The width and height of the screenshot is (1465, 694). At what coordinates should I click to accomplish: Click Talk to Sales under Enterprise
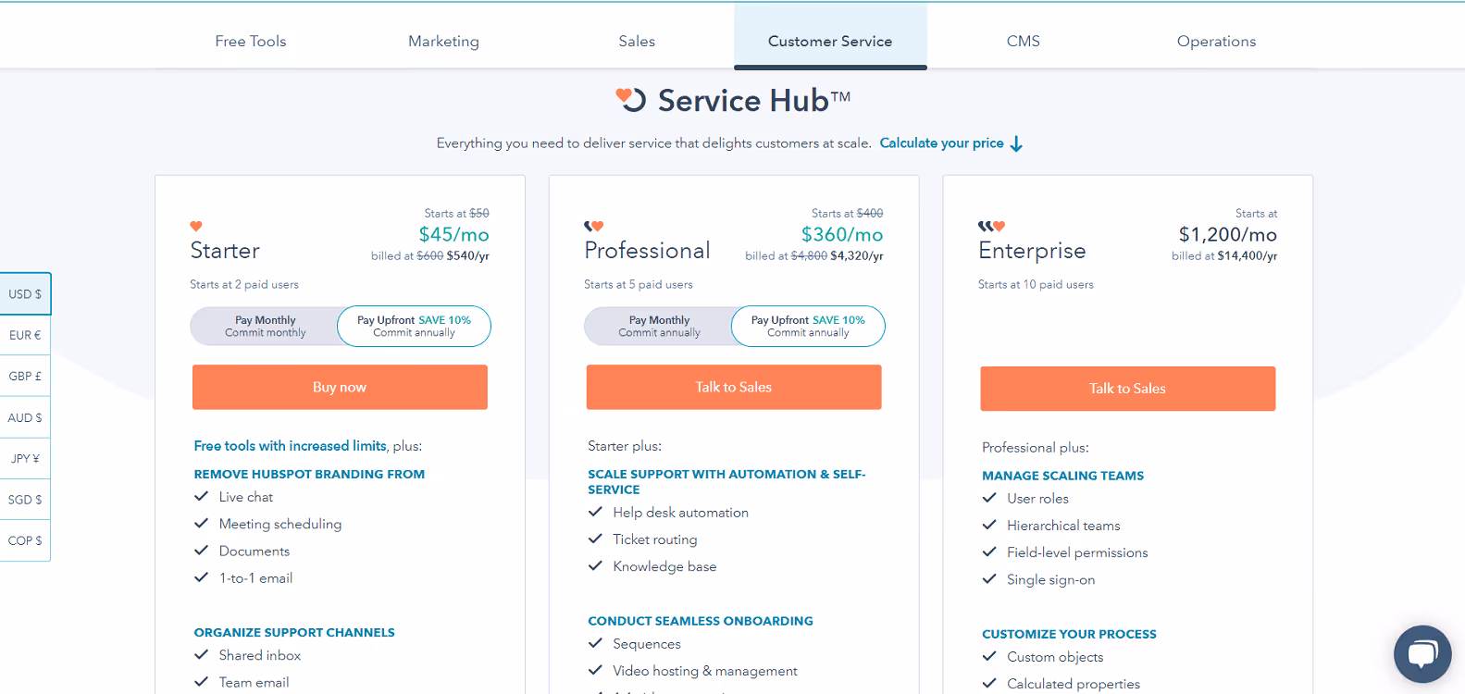(1128, 389)
